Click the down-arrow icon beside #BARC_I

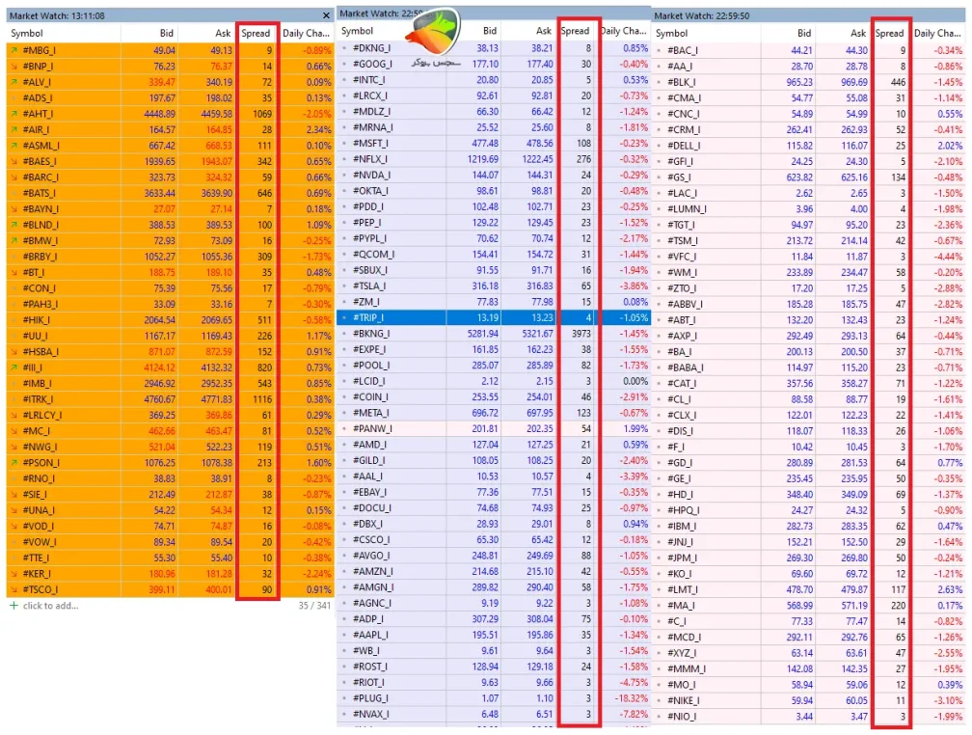[x=13, y=177]
